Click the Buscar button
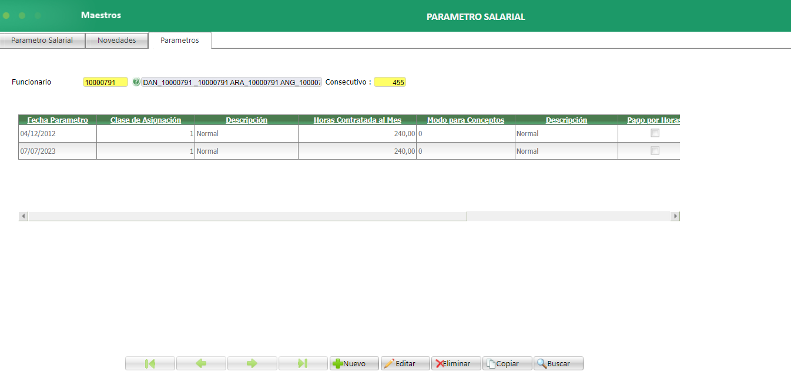Image resolution: width=791 pixels, height=385 pixels. click(558, 363)
